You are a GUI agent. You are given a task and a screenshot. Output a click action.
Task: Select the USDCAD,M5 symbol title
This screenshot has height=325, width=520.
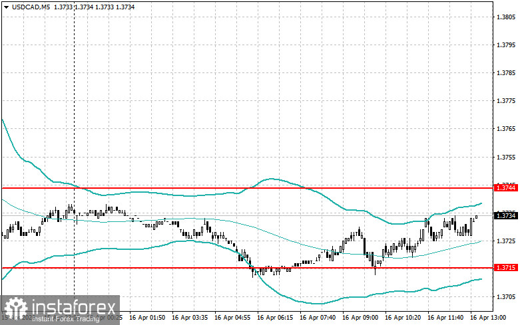31,7
